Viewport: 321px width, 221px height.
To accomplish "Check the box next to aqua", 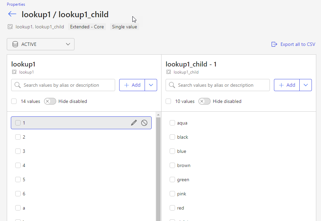I will [172, 123].
